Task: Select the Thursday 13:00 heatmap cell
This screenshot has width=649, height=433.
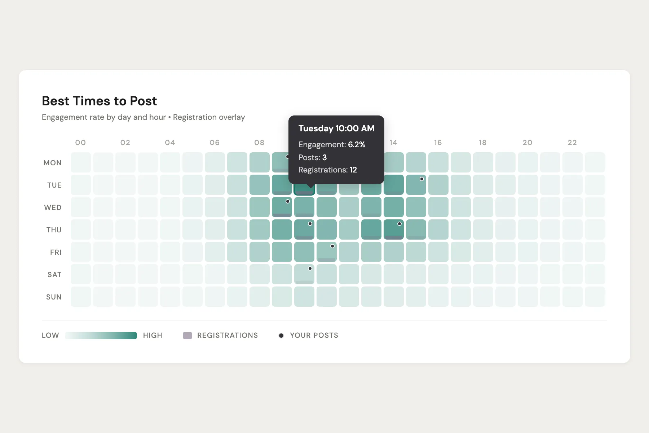Action: (371, 229)
